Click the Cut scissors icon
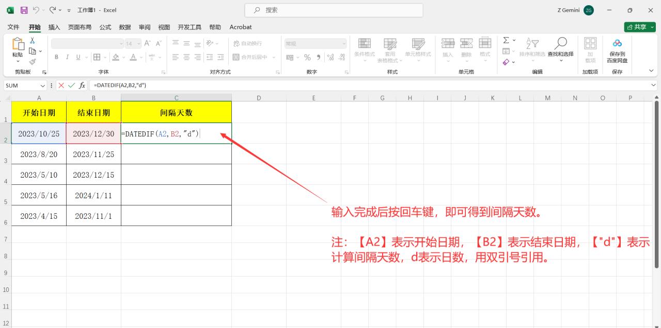661x328 pixels. point(32,40)
